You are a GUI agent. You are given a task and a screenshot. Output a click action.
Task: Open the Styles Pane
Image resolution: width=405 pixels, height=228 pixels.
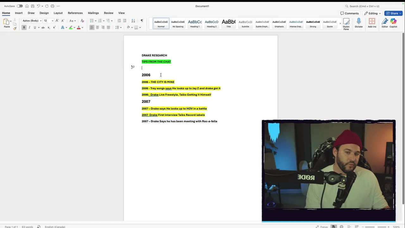pyautogui.click(x=346, y=24)
